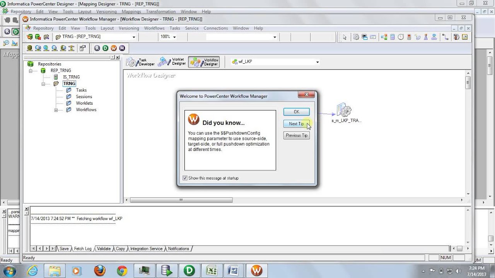Open Chrome from the taskbar
Screen dimensions: 495x278
tap(122, 271)
